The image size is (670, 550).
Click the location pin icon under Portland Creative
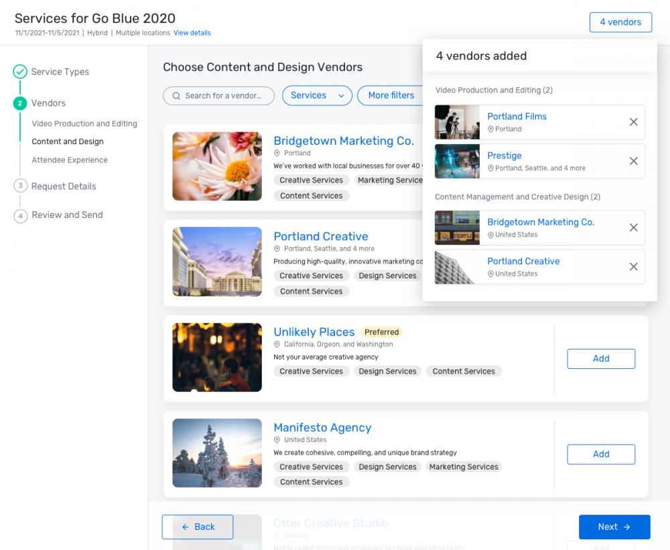tap(276, 249)
